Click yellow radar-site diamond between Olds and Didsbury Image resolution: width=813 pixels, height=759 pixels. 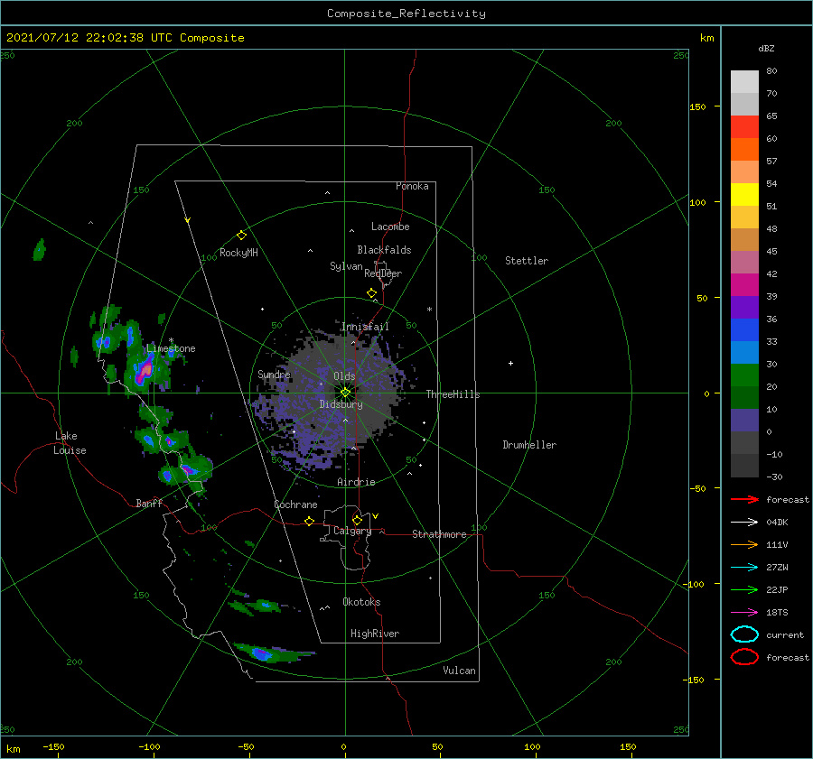coord(345,393)
